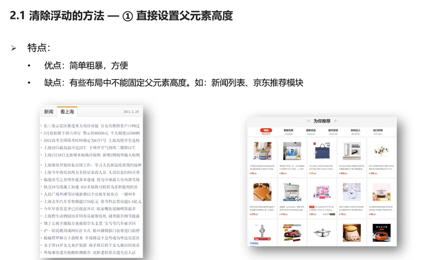
Task: Open the product thumbnail priced ¥269
Action: [x=352, y=151]
